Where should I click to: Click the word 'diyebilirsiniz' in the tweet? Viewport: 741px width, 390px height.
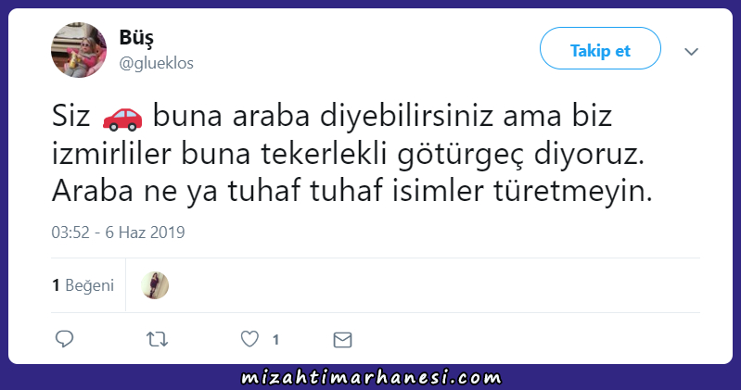click(407, 116)
